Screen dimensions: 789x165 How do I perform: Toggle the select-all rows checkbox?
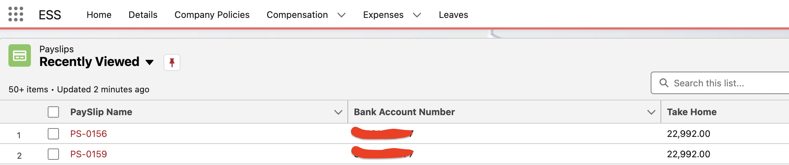pyautogui.click(x=53, y=112)
